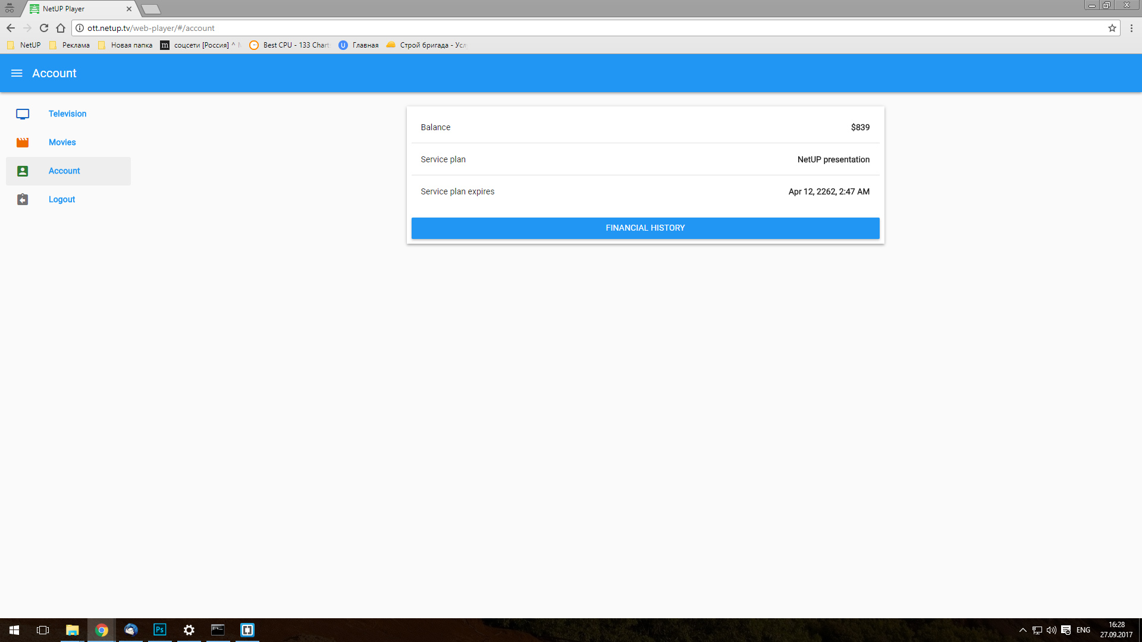The image size is (1142, 642).
Task: Open the Best CPU bookmark
Action: click(289, 45)
